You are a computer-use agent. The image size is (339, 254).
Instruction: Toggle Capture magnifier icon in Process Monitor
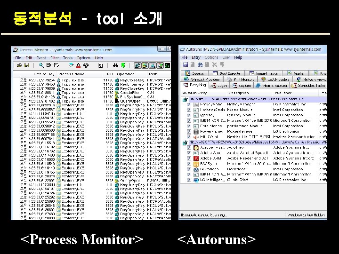point(41,65)
